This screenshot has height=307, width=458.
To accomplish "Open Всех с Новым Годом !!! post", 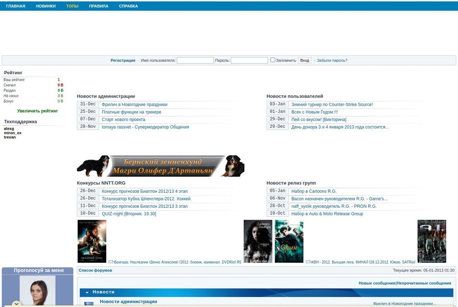I will 314,112.
